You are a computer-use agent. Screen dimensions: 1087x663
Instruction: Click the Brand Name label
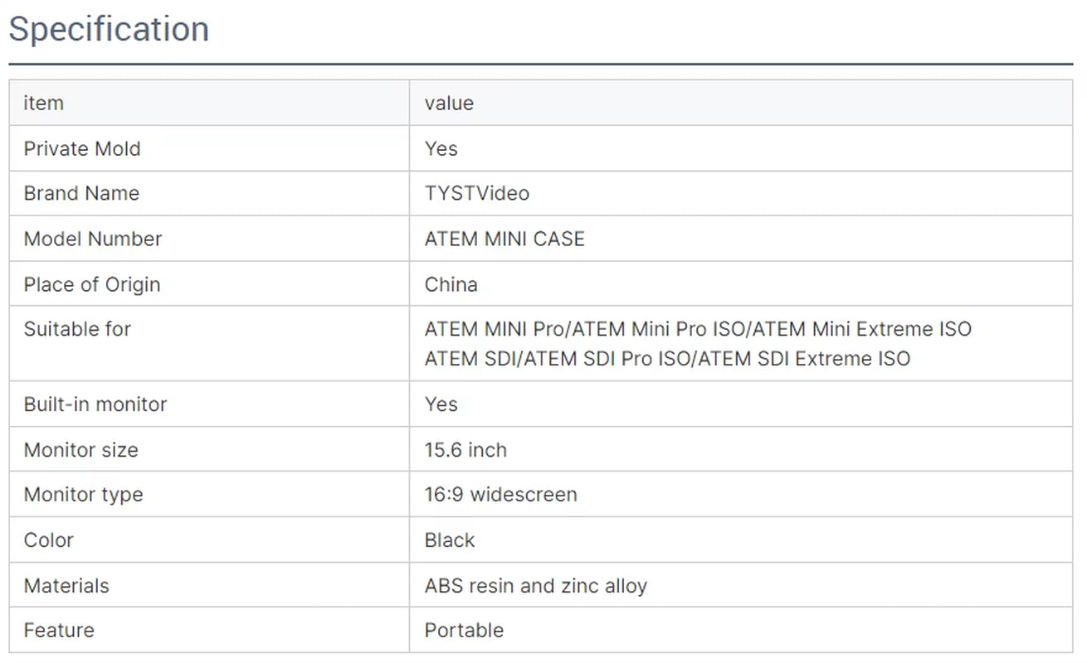(81, 194)
